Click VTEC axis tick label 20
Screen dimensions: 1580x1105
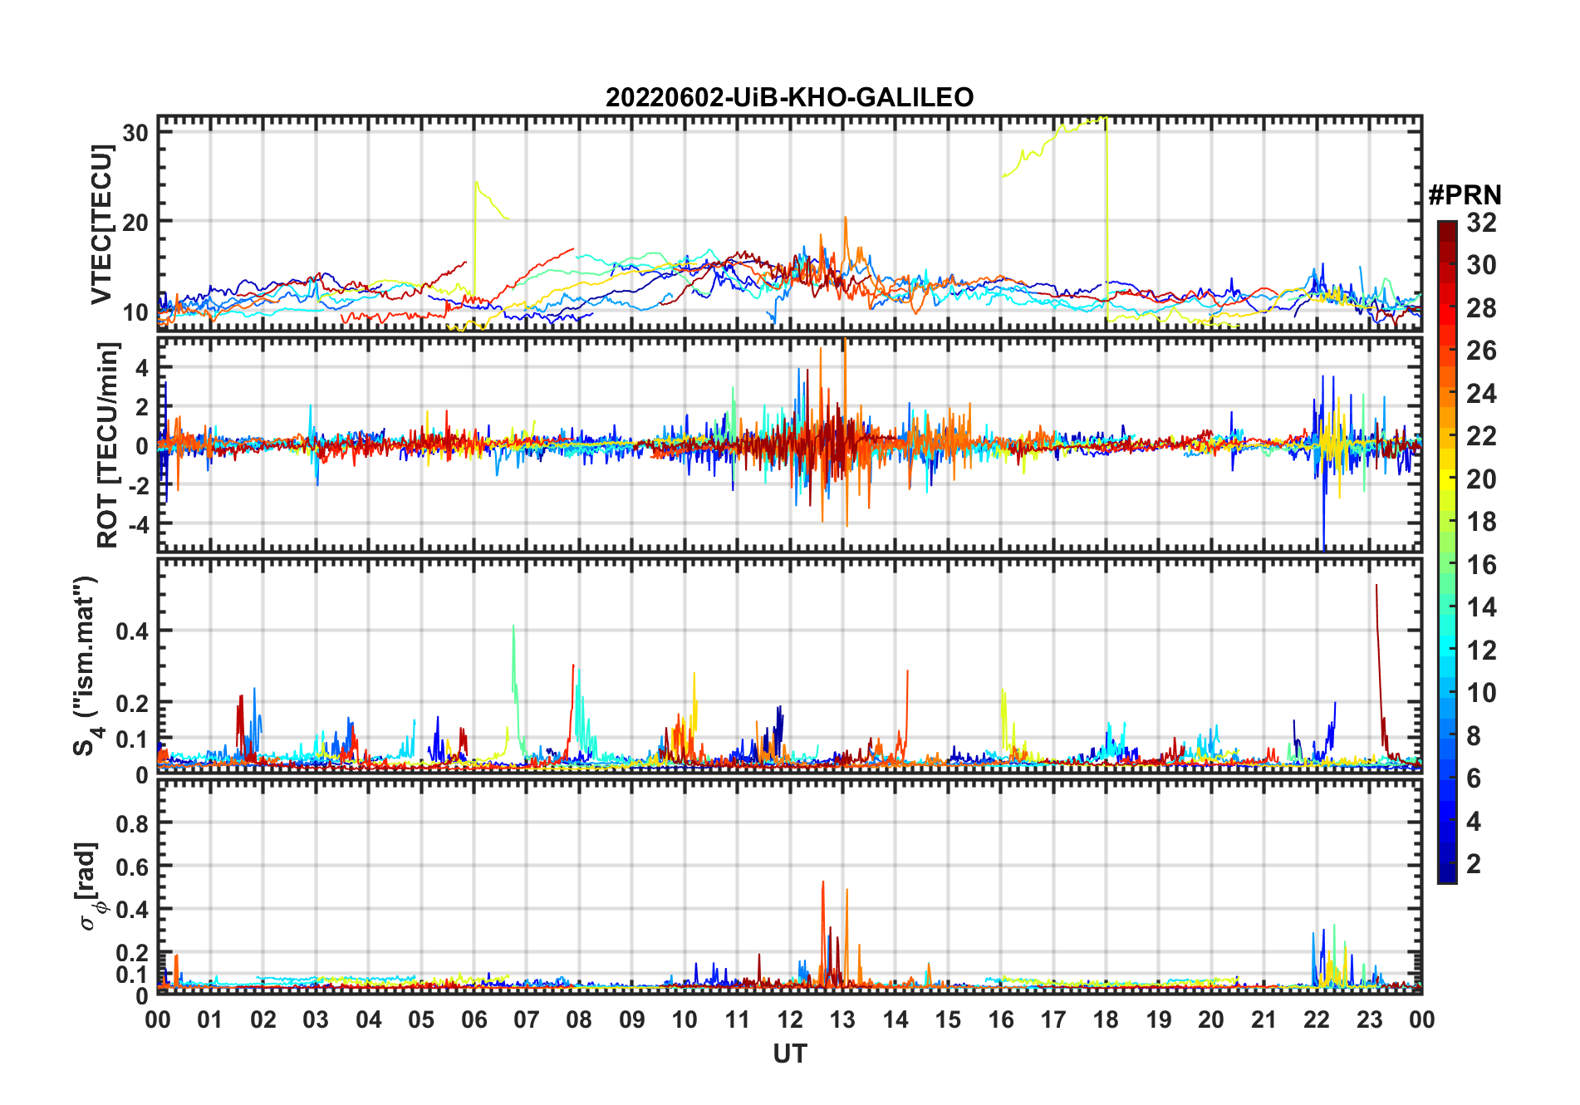(135, 222)
